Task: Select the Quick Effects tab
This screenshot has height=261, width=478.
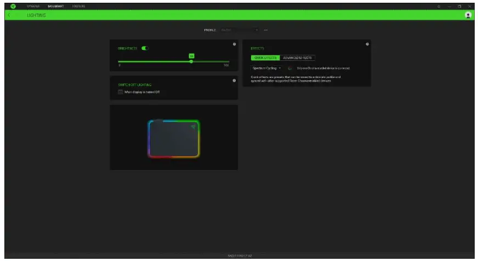Action: click(265, 58)
